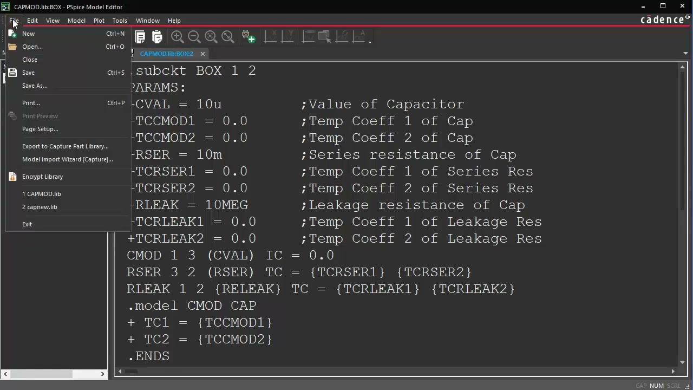
Task: Select Encrypt Library menu entry
Action: pyautogui.click(x=68, y=177)
